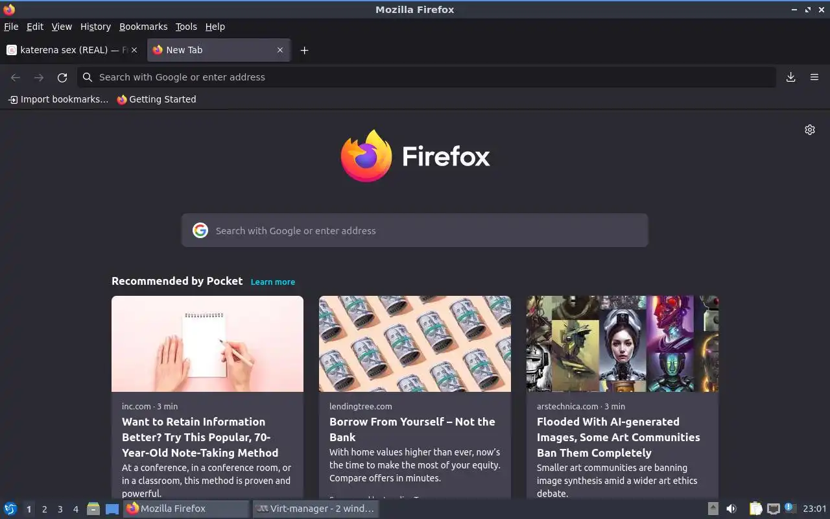Image resolution: width=830 pixels, height=519 pixels.
Task: Click the Forward arrow button
Action: 39,77
